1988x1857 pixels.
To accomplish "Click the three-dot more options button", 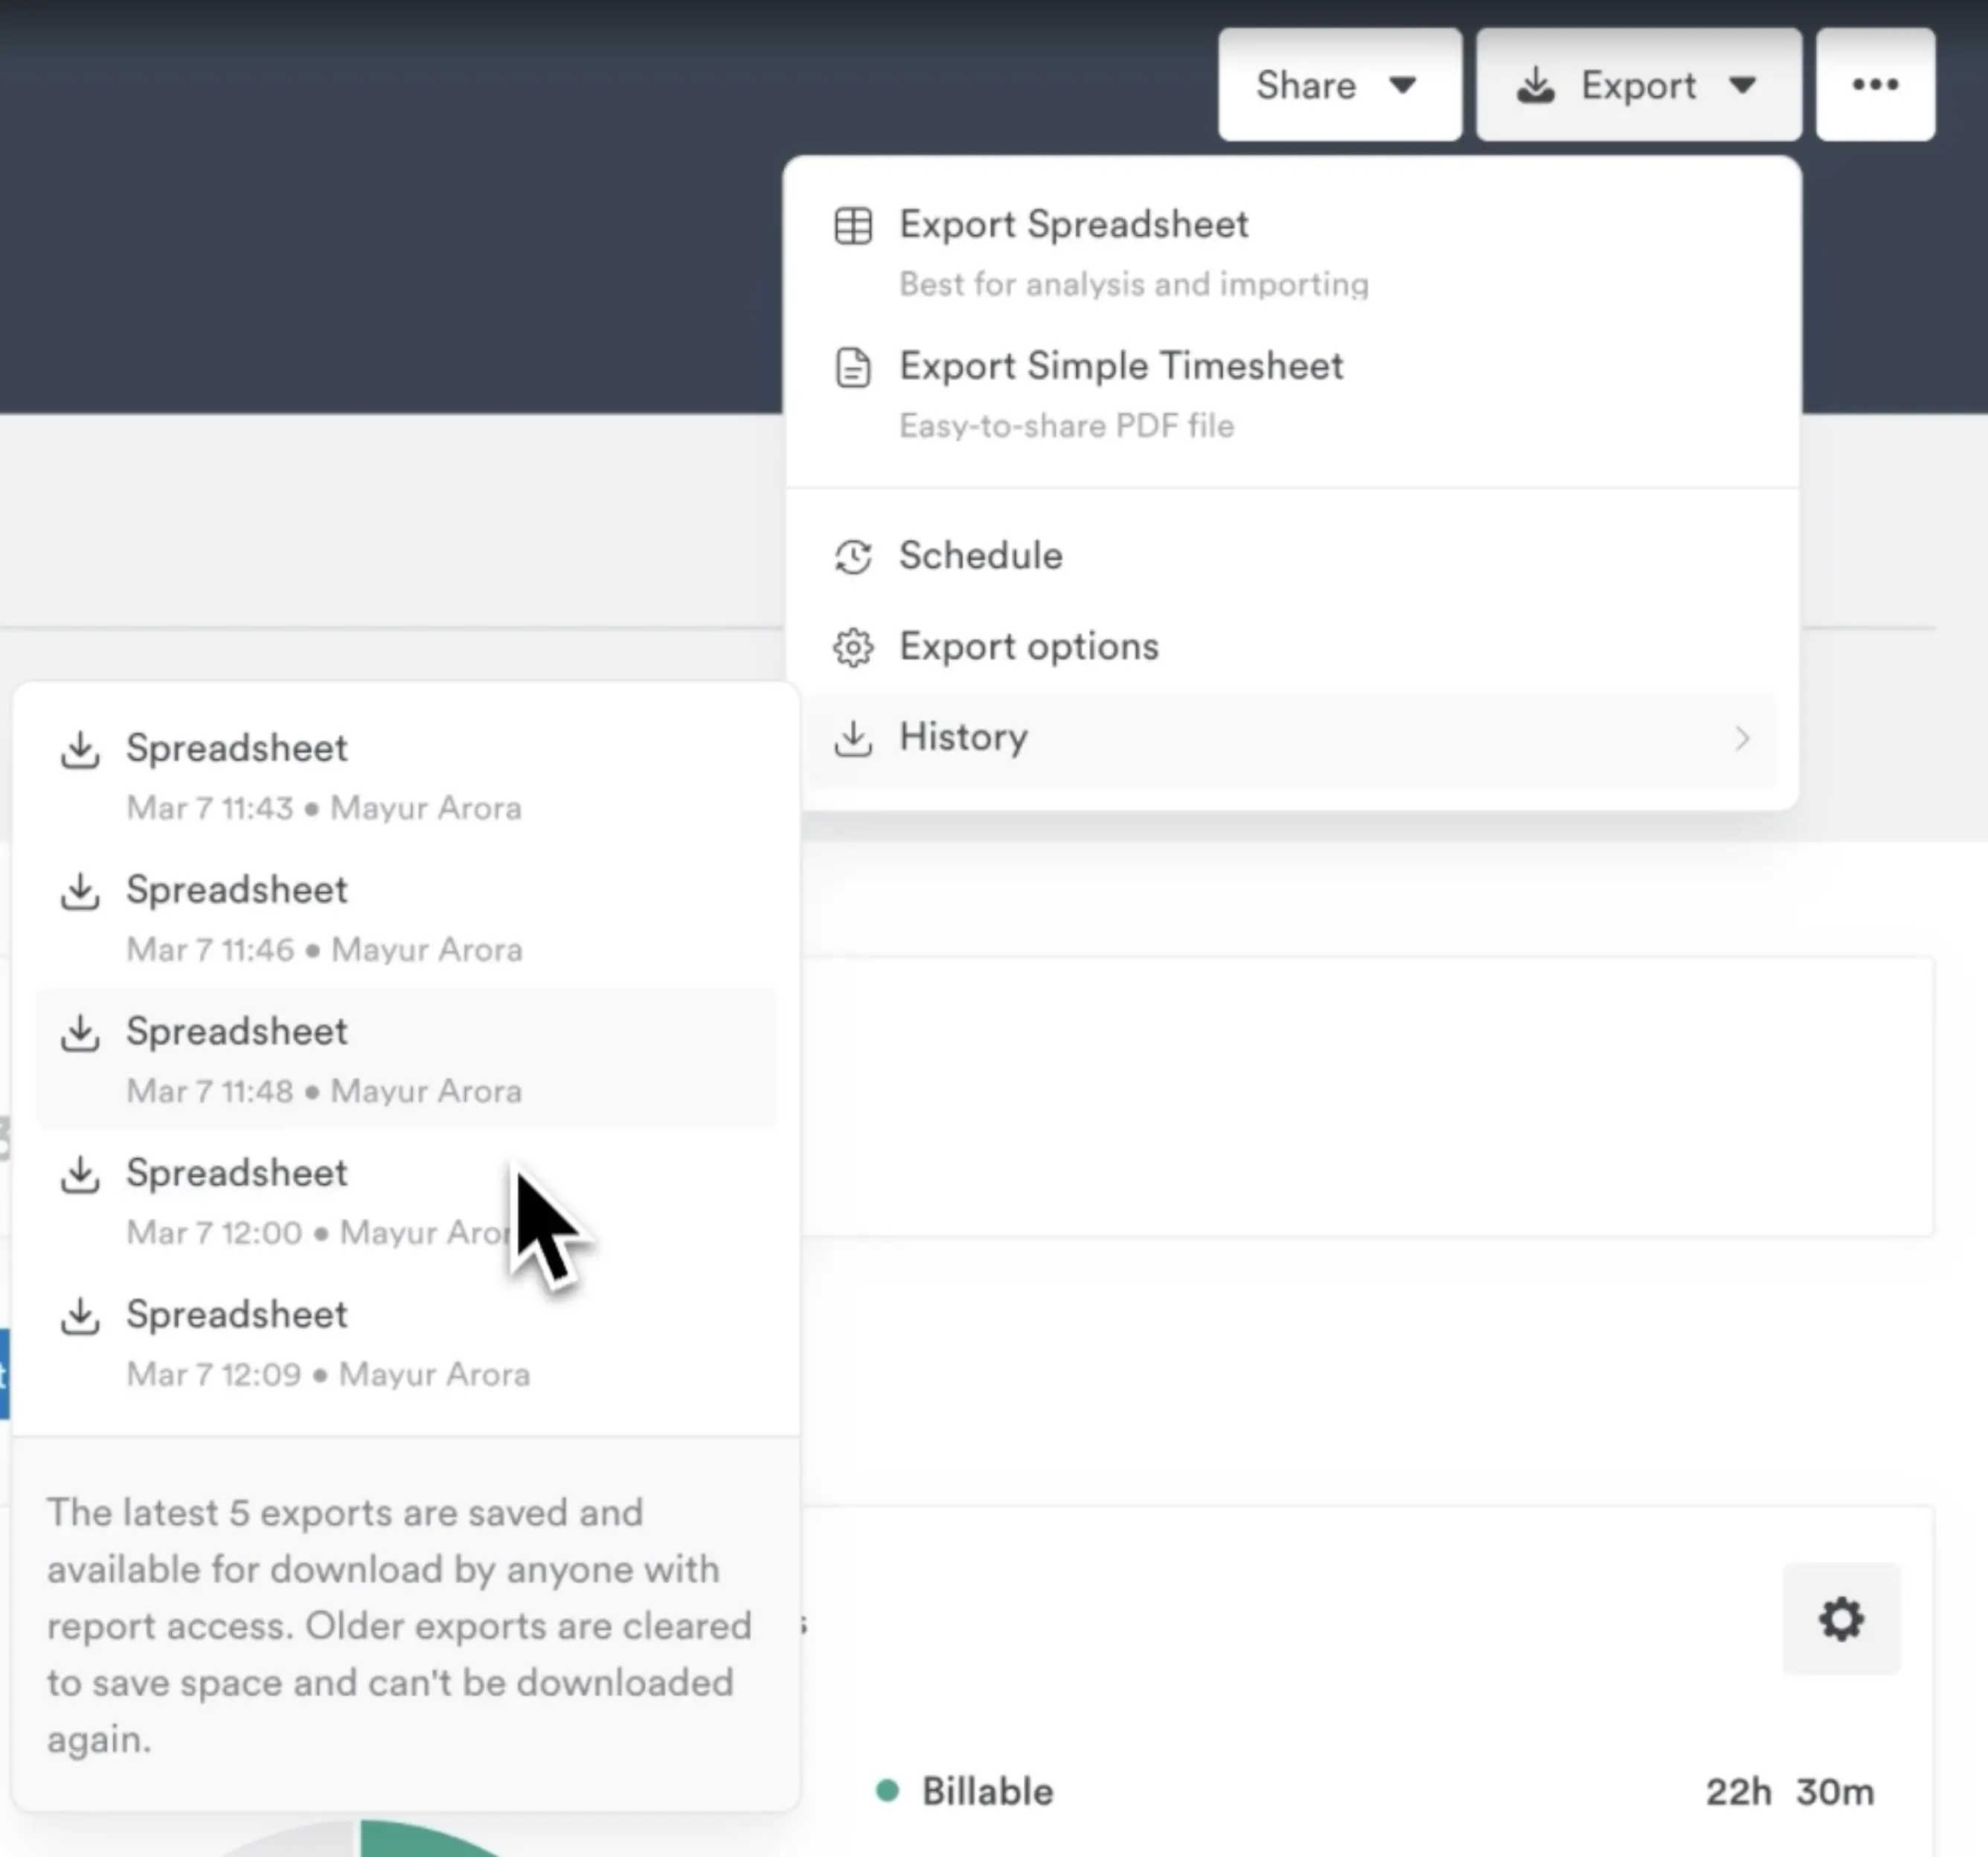I will [x=1875, y=86].
